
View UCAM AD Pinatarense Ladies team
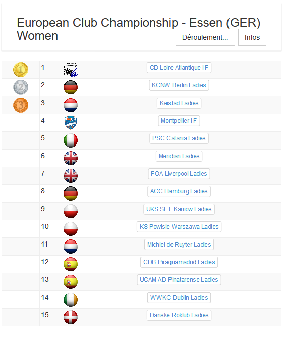click(x=179, y=280)
